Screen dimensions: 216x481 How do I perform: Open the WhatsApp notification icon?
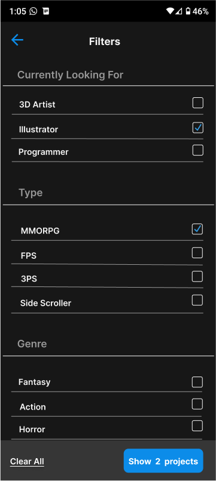34,11
